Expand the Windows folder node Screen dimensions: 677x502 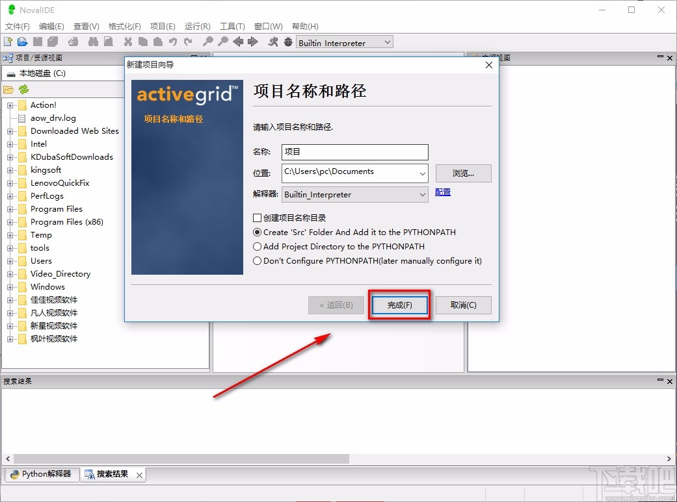pyautogui.click(x=10, y=287)
